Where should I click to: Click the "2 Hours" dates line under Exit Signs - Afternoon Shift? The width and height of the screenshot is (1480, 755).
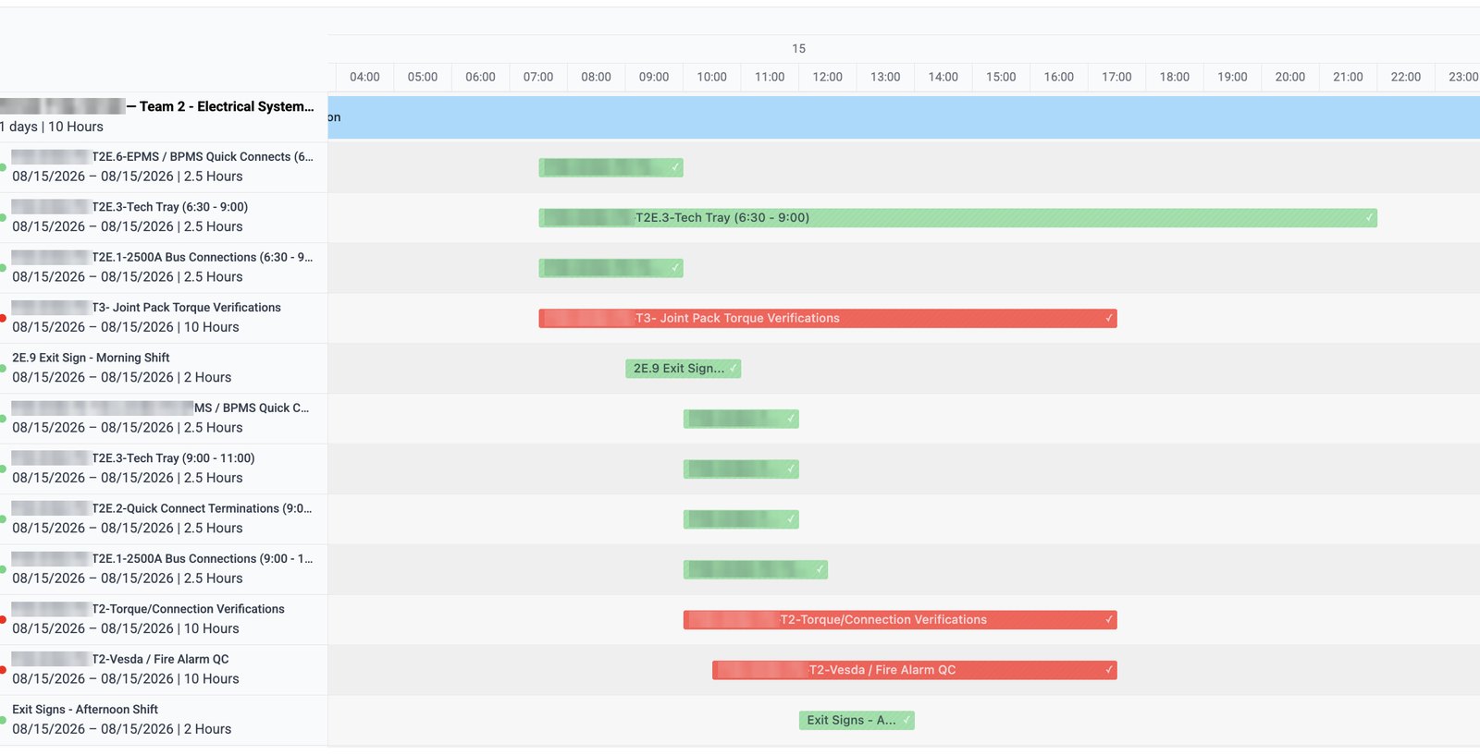[x=122, y=729]
